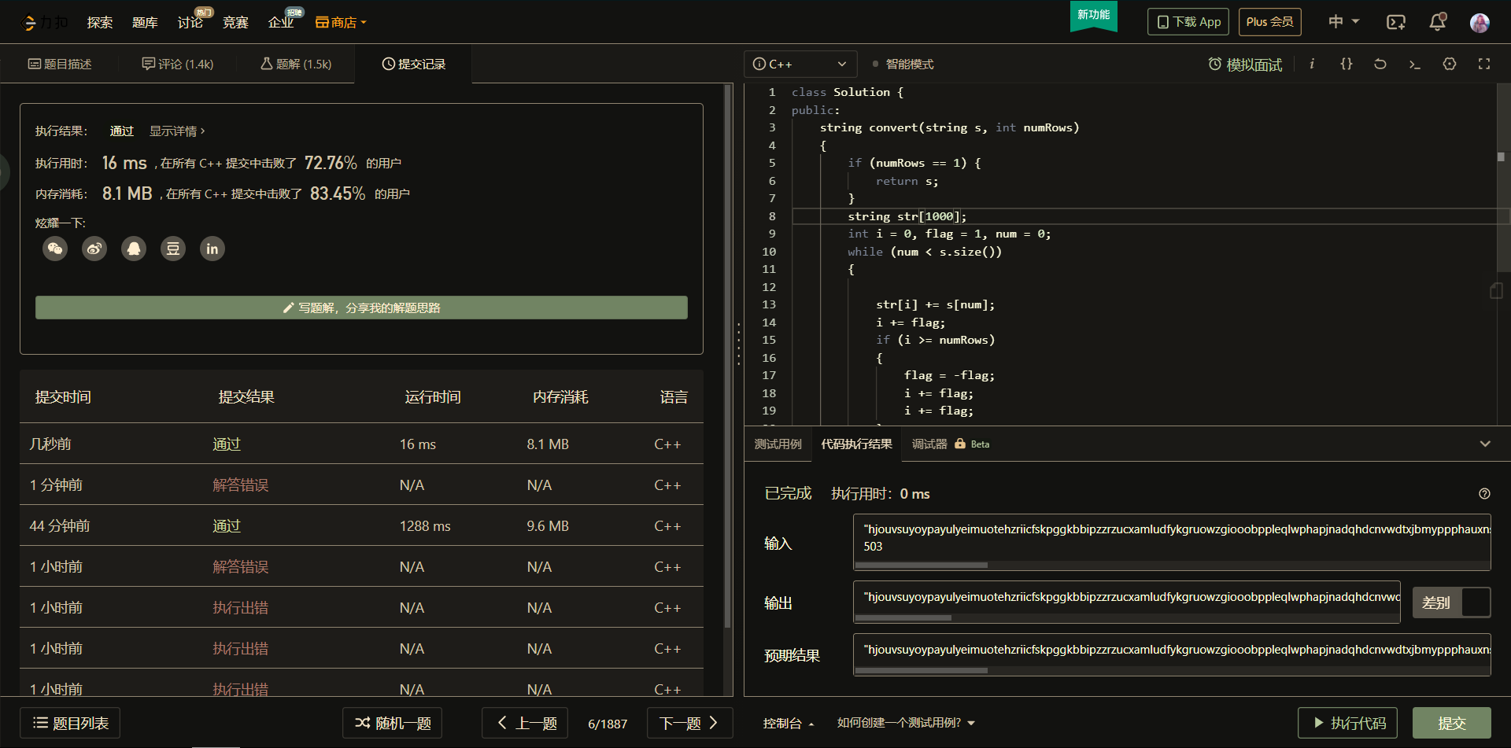Pick a random problem with 随机一题
The image size is (1511, 748).
click(x=392, y=723)
